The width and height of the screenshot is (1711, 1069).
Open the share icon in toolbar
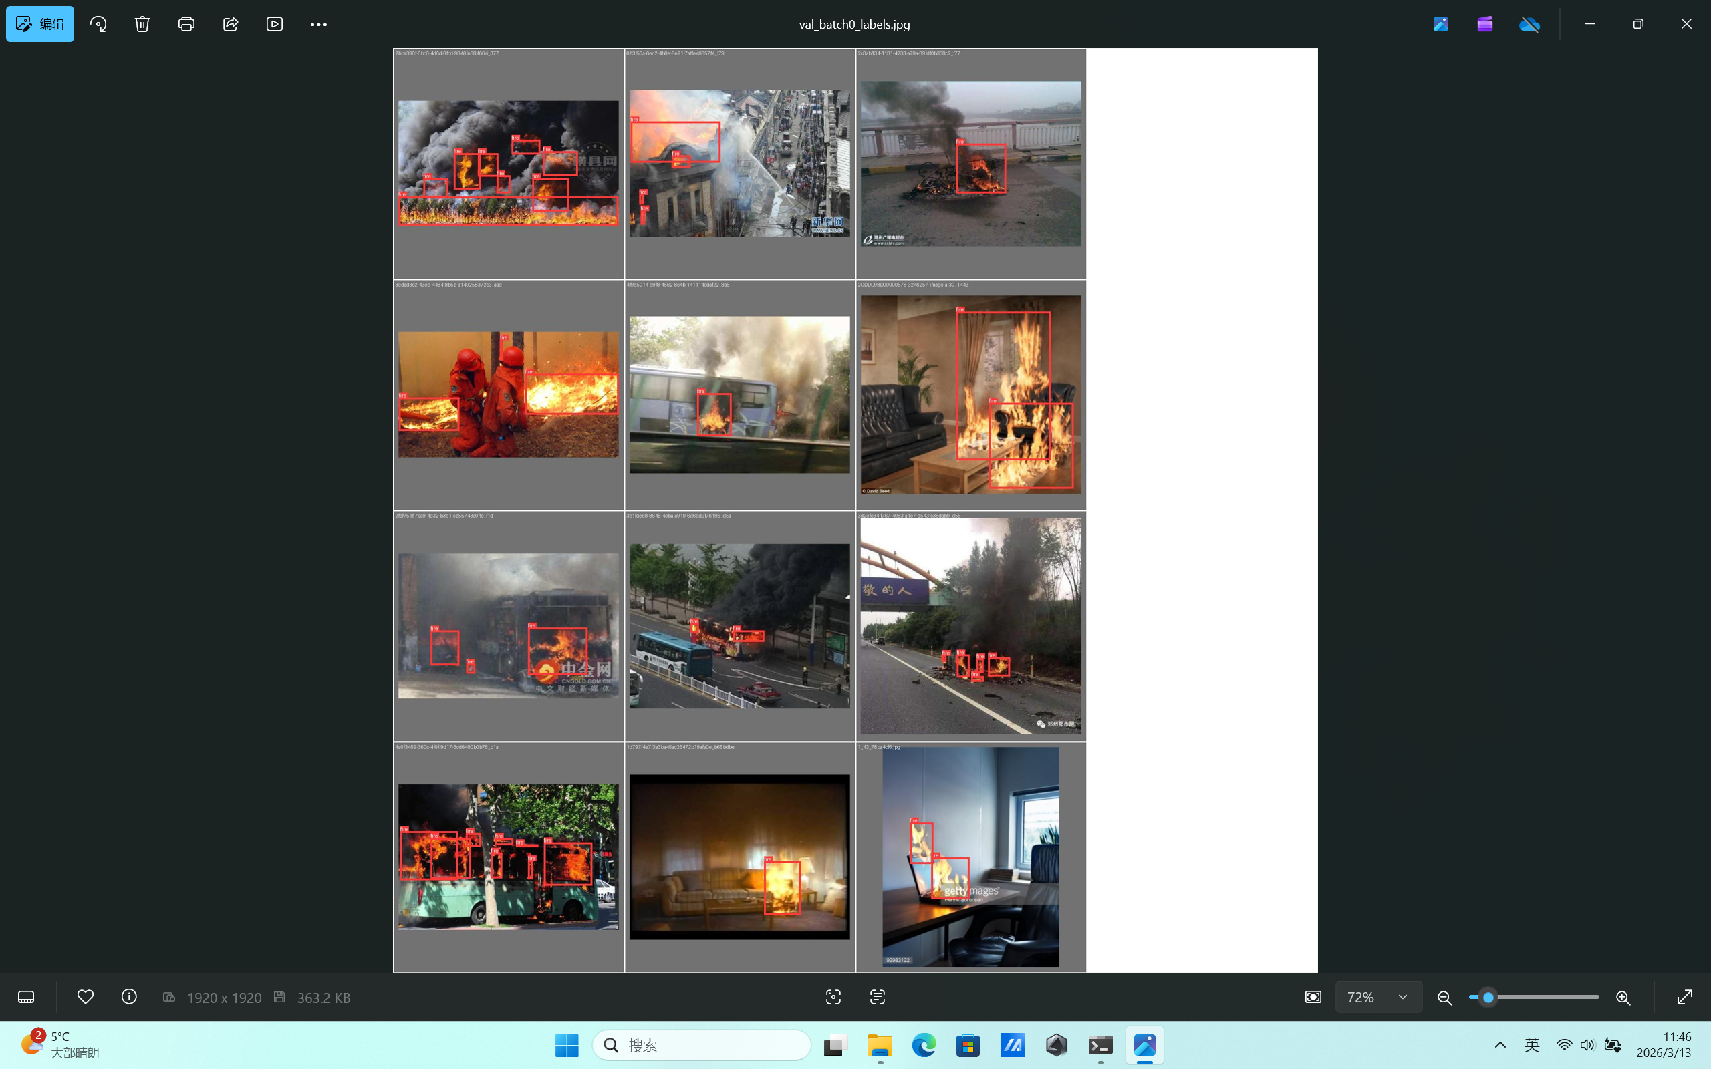click(x=231, y=24)
